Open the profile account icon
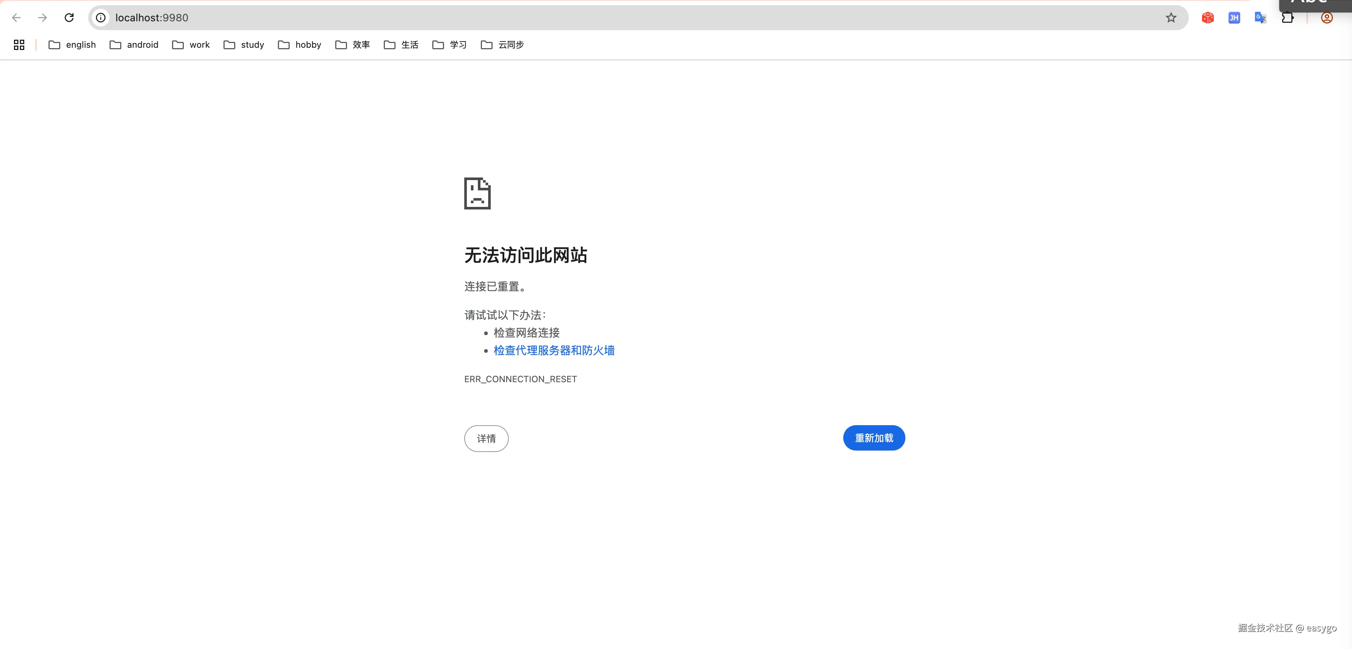This screenshot has width=1352, height=649. (x=1327, y=18)
